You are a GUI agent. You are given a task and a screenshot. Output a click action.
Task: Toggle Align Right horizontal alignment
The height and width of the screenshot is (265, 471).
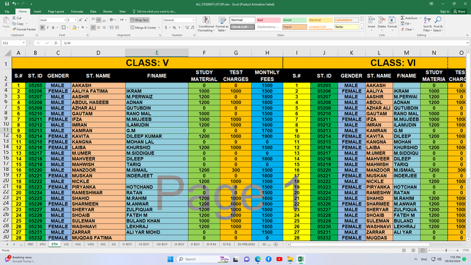104,27
